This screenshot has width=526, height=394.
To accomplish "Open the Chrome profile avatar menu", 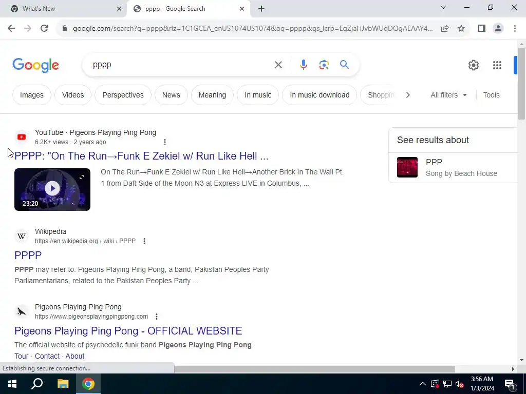I will point(498,29).
